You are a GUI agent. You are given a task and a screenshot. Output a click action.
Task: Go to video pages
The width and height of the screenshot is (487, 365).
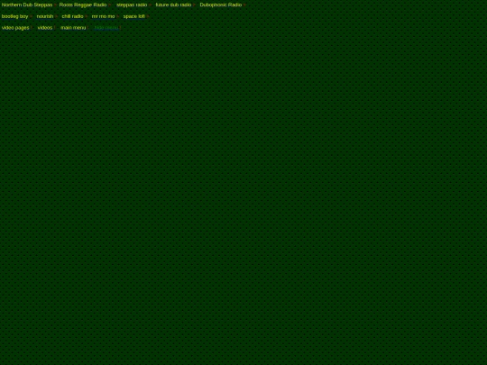[x=15, y=28]
